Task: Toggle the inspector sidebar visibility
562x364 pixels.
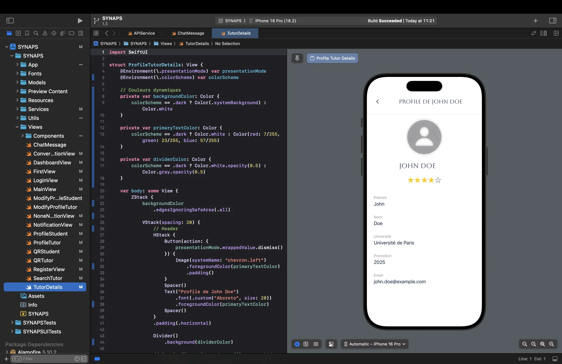Action: click(x=553, y=21)
